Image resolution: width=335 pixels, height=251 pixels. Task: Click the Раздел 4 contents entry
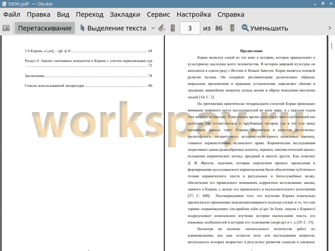pyautogui.click(x=88, y=63)
